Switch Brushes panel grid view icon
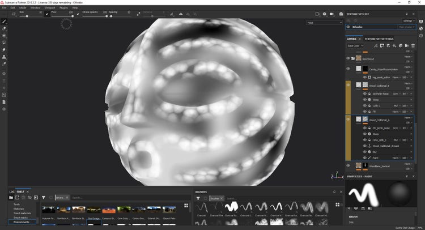Screen dimensions: 425x230 click(x=338, y=205)
